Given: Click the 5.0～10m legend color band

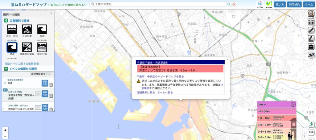Looking at the screenshot, I should click(276, 118).
